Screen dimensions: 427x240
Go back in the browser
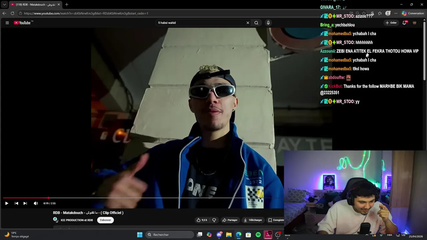(4, 13)
